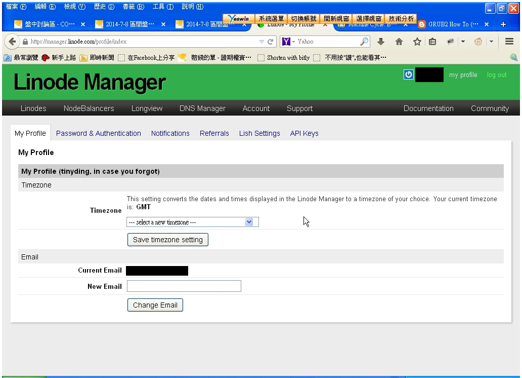Close the GRUB2 How To tab
The height and width of the screenshot is (378, 522).
(x=487, y=24)
